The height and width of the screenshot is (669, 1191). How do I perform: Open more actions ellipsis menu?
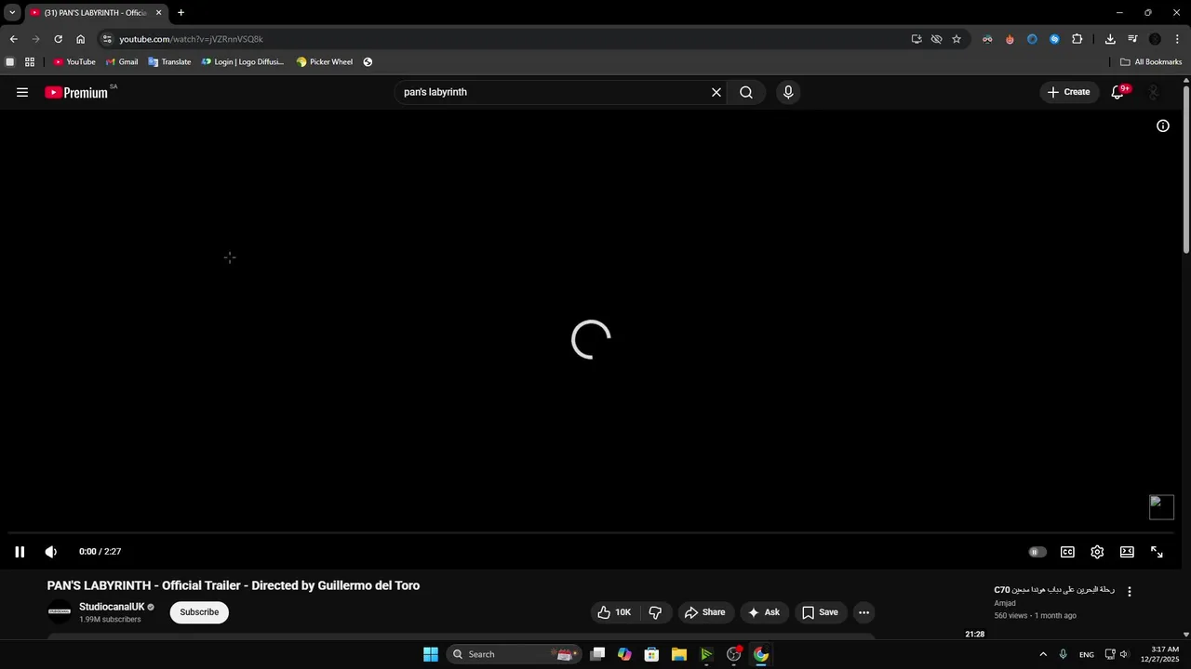point(863,612)
